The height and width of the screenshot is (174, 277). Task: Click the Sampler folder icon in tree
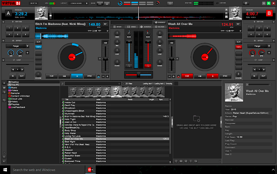[x=10, y=93]
